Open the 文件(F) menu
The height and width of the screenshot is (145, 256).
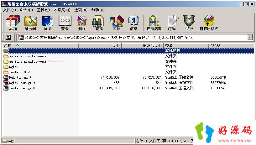[x=9, y=10]
